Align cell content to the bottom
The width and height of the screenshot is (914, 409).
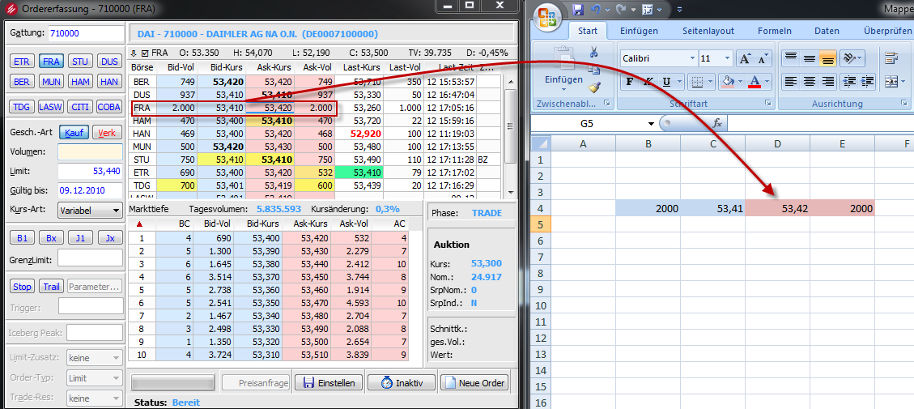827,58
